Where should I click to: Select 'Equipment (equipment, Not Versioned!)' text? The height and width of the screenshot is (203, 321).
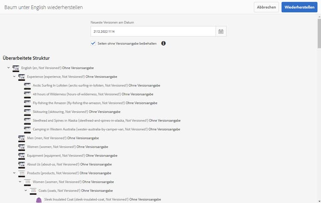pyautogui.click(x=56, y=156)
